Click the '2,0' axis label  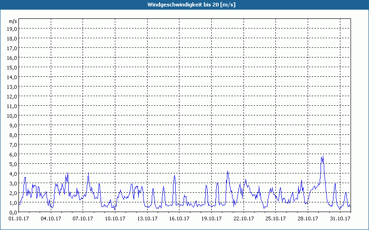point(13,193)
